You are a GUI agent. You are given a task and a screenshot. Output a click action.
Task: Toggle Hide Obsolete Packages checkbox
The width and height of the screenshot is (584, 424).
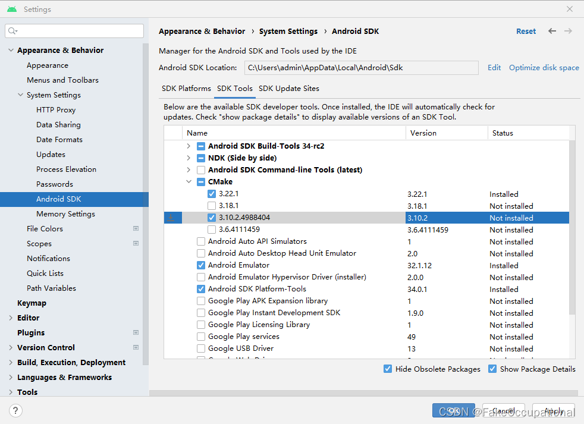click(388, 369)
